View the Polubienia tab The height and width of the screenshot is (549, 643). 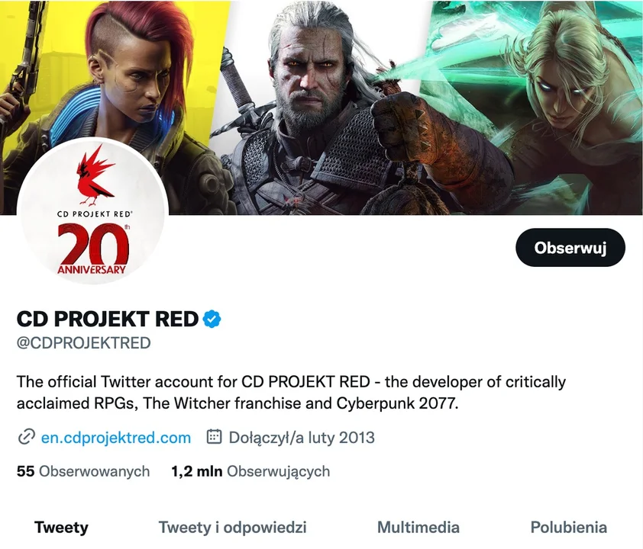(x=569, y=528)
